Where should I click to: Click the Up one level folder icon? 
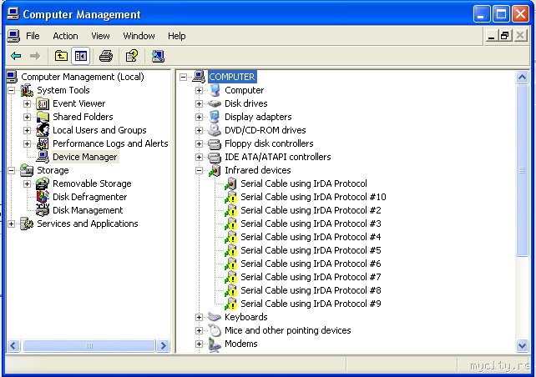coord(61,56)
